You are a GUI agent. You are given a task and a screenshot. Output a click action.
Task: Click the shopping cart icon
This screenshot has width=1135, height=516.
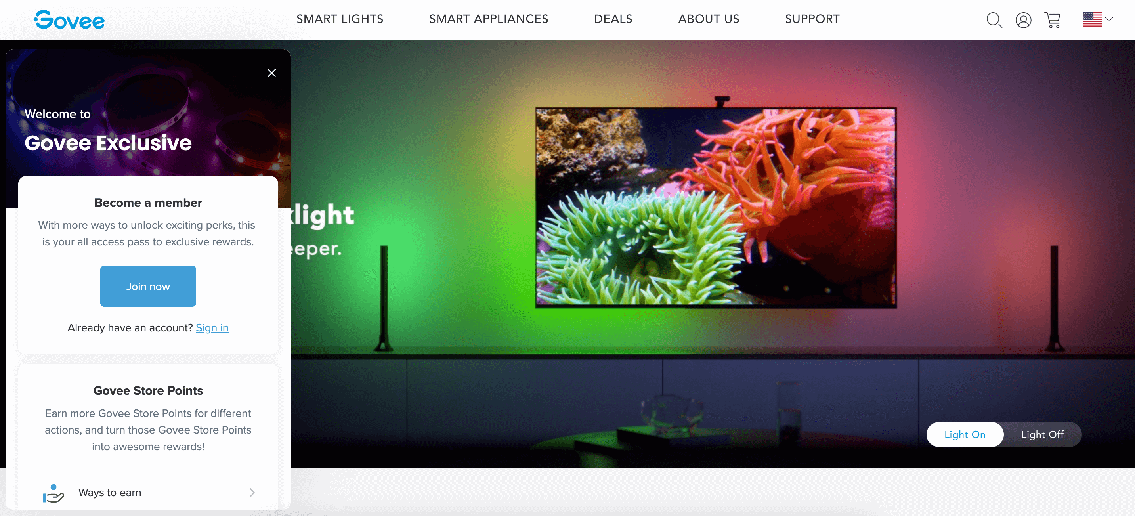(1052, 19)
